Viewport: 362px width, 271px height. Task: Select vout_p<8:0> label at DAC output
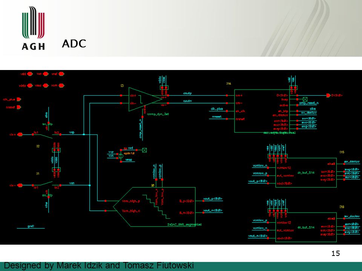213,199
